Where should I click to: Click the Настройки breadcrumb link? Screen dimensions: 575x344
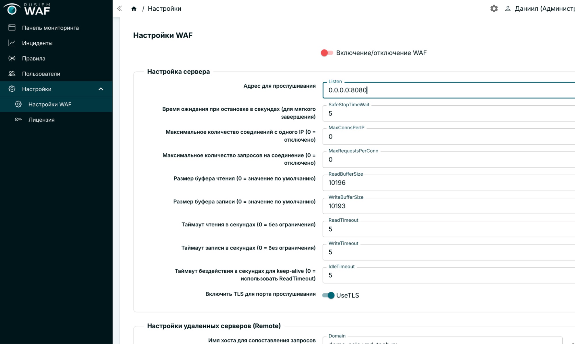[164, 9]
